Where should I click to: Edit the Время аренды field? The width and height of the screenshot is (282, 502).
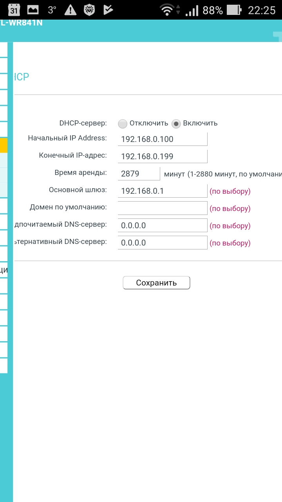click(139, 173)
